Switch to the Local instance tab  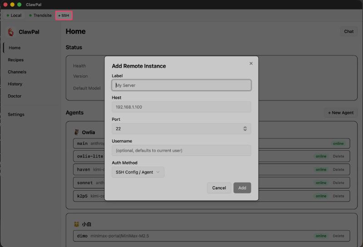[14, 15]
